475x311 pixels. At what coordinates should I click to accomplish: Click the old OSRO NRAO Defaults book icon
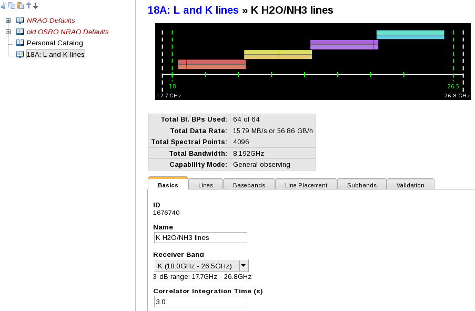[20, 32]
